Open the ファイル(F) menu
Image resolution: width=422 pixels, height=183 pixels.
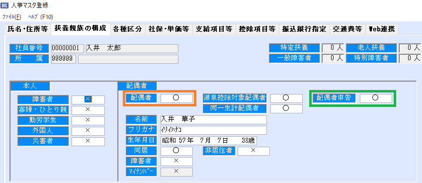coord(11,17)
